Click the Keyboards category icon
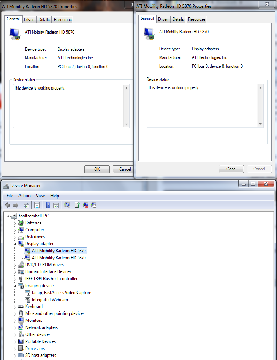Viewport: 277px width, 360px height. click(21, 307)
